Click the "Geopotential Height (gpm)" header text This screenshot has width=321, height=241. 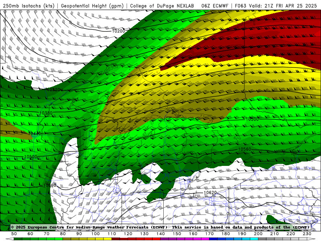[x=92, y=6]
